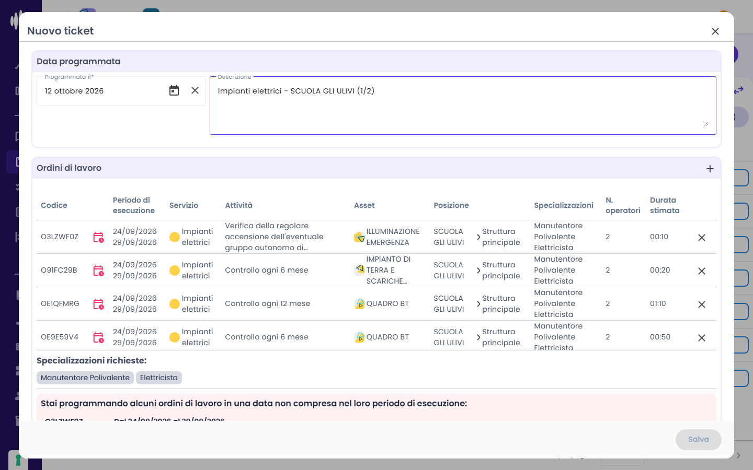Click yellow service dot in O3LZWF0Z row
The width and height of the screenshot is (753, 470).
pyautogui.click(x=175, y=237)
